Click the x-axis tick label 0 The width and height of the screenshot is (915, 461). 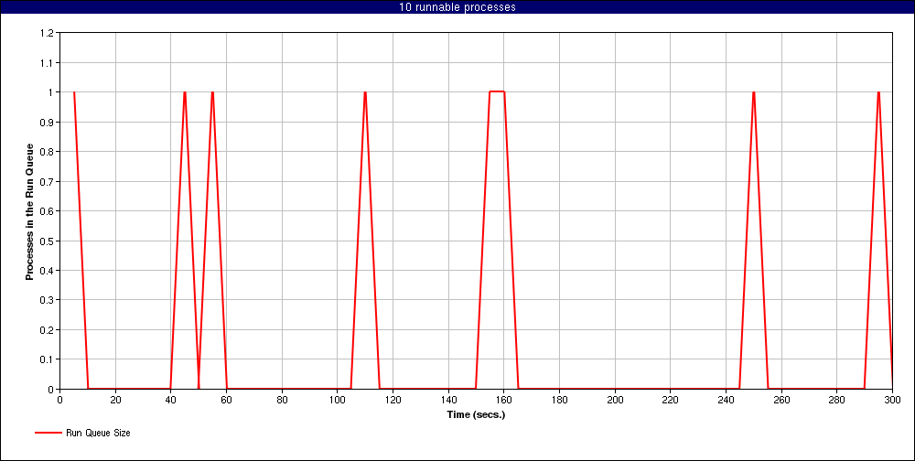pyautogui.click(x=60, y=400)
